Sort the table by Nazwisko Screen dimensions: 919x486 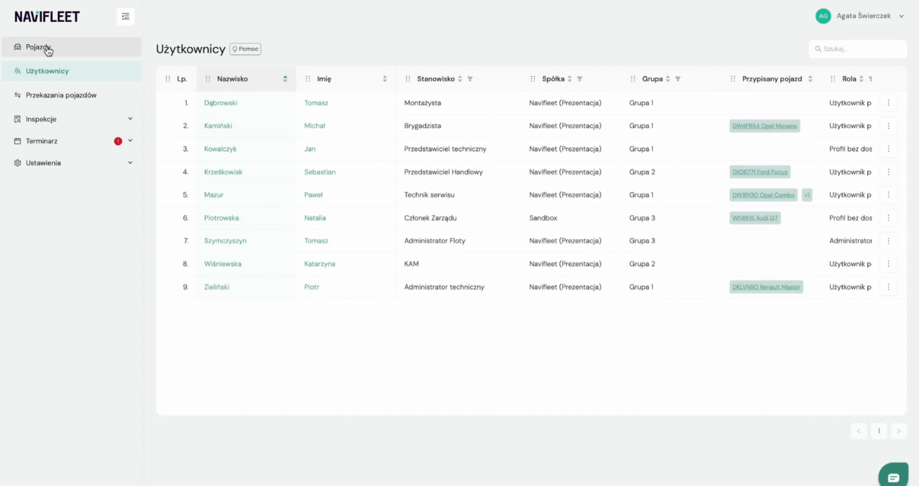coord(285,79)
